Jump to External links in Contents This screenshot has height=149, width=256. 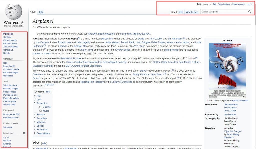[x=43, y=133]
